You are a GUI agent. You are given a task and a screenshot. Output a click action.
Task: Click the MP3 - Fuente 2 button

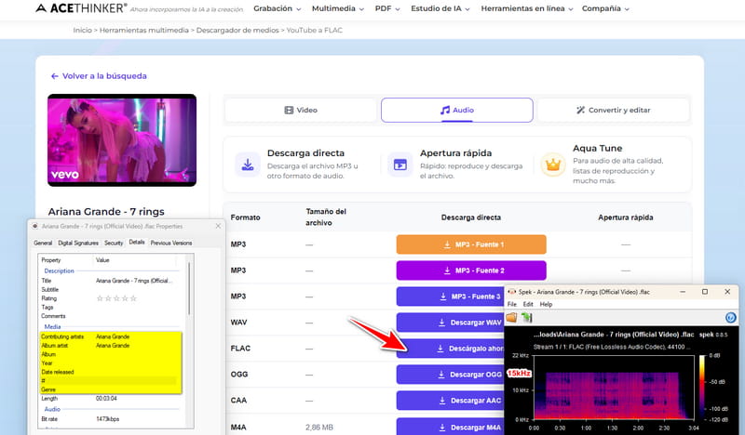(471, 270)
